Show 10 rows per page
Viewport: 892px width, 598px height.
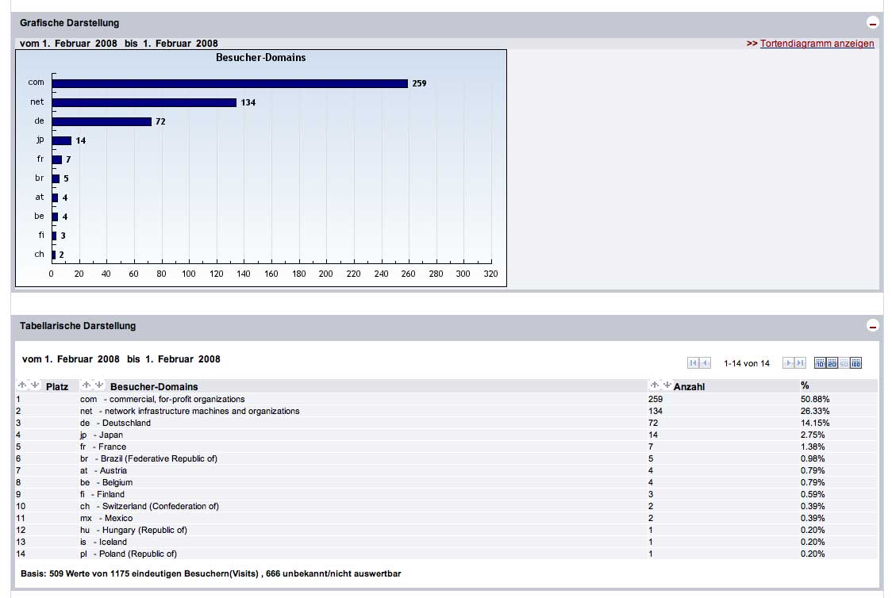[x=820, y=363]
